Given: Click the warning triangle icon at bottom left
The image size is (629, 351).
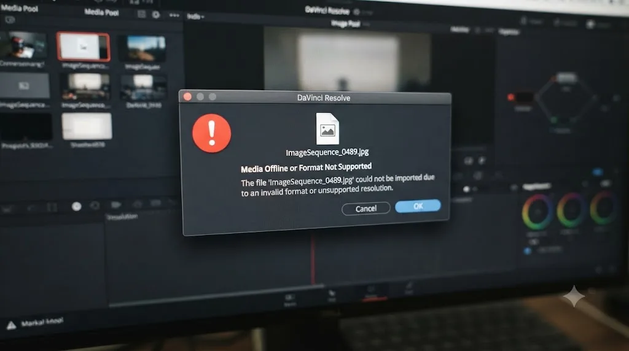Looking at the screenshot, I should [11, 325].
